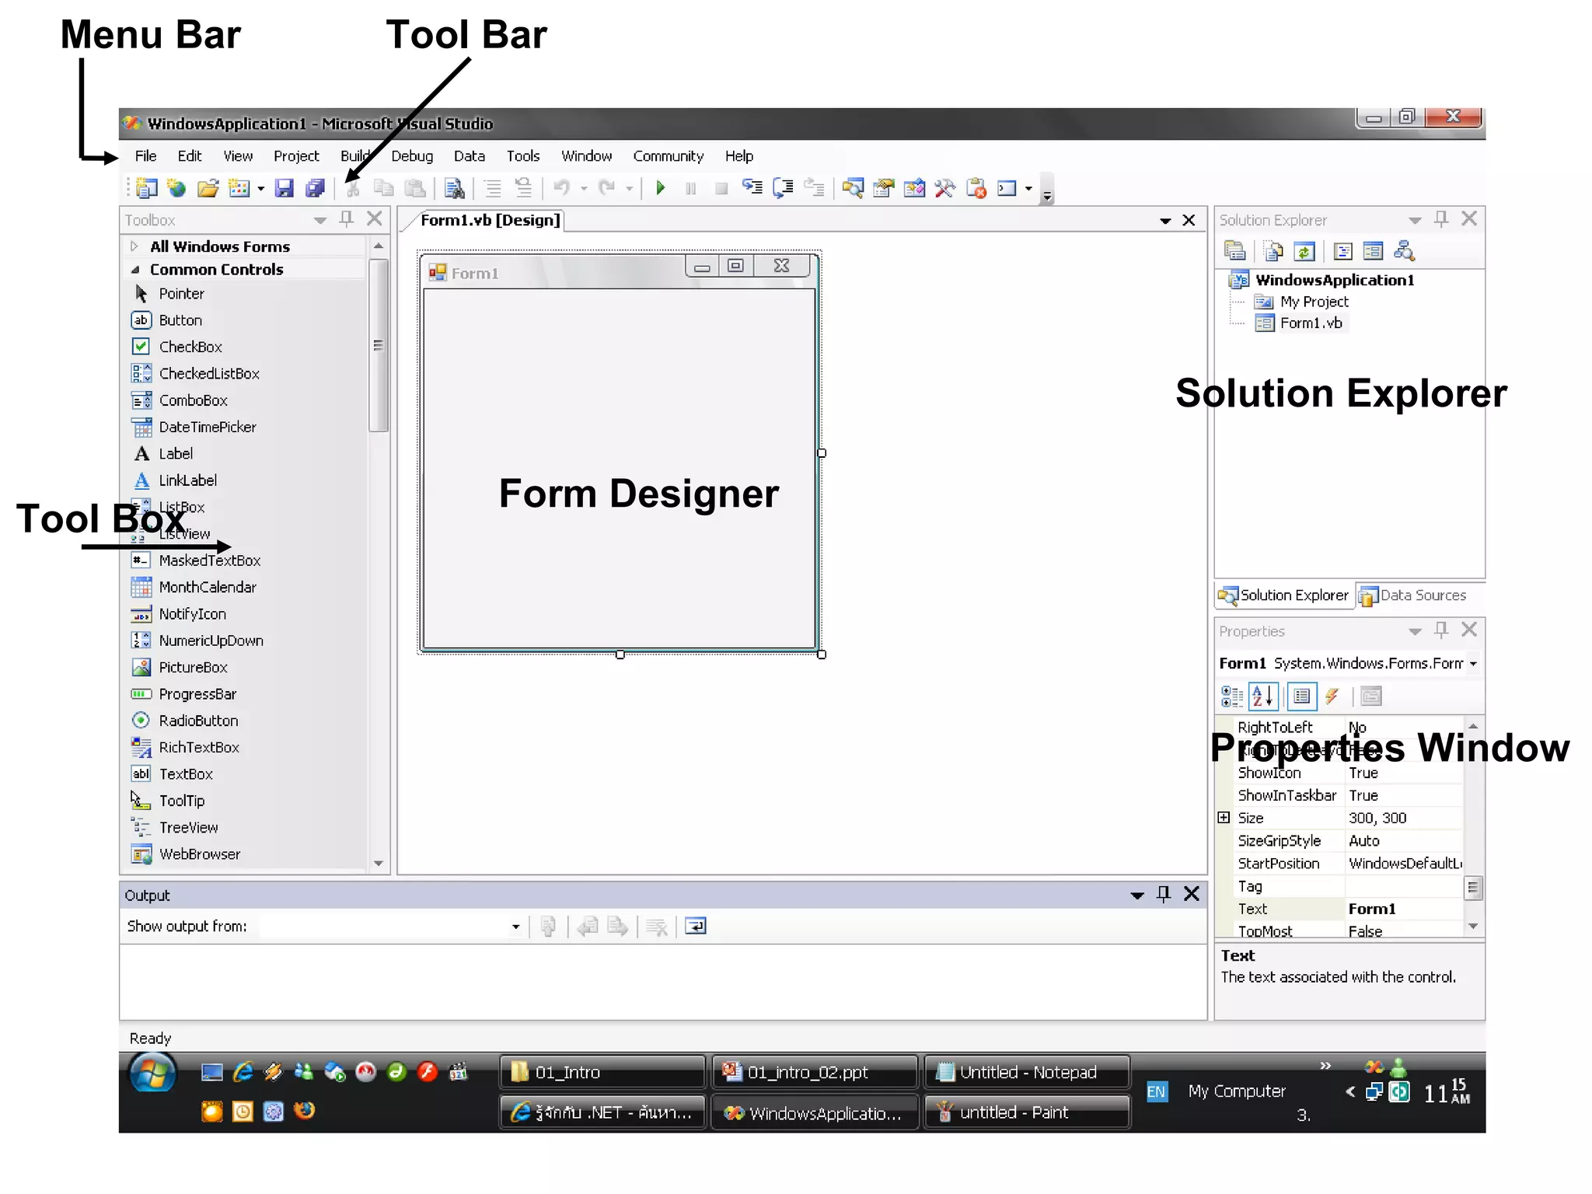
Task: Click Refresh in Solution Explorer toolbar
Action: (1304, 251)
